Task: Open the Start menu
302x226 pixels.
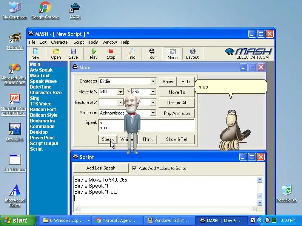Action: [x=18, y=220]
